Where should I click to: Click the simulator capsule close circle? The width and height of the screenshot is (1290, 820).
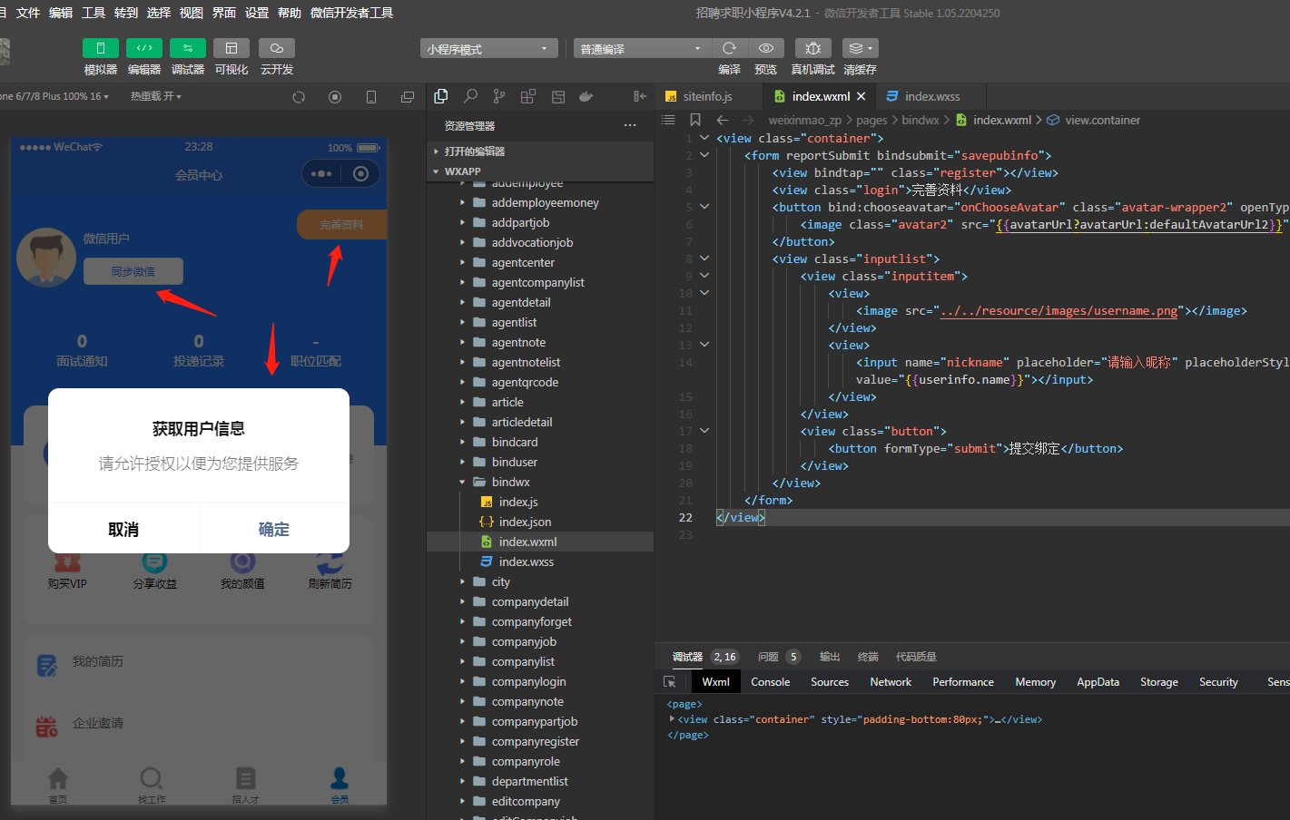(x=360, y=174)
